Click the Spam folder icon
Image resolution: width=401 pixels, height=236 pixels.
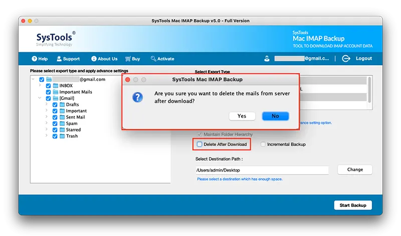point(62,124)
